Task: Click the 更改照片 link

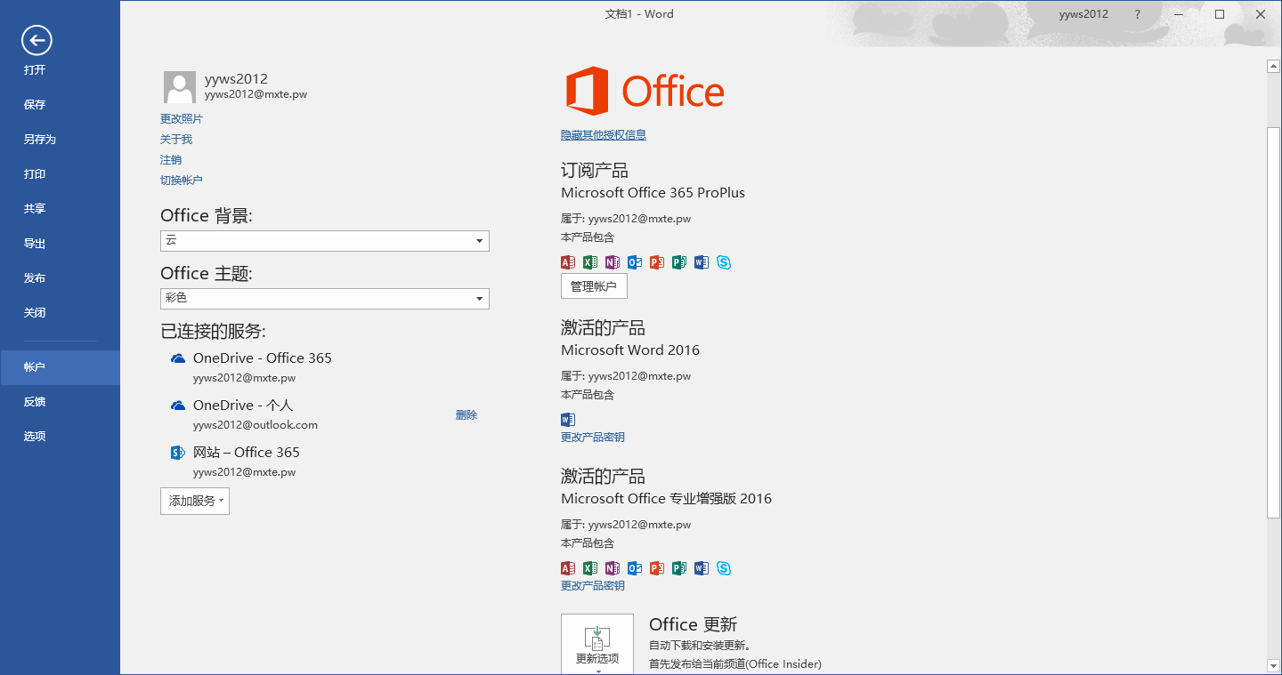Action: (182, 119)
